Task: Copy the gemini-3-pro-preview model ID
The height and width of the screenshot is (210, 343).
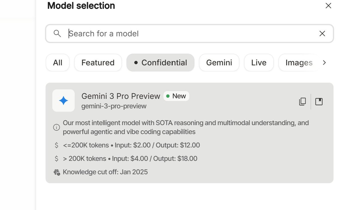Action: click(302, 102)
